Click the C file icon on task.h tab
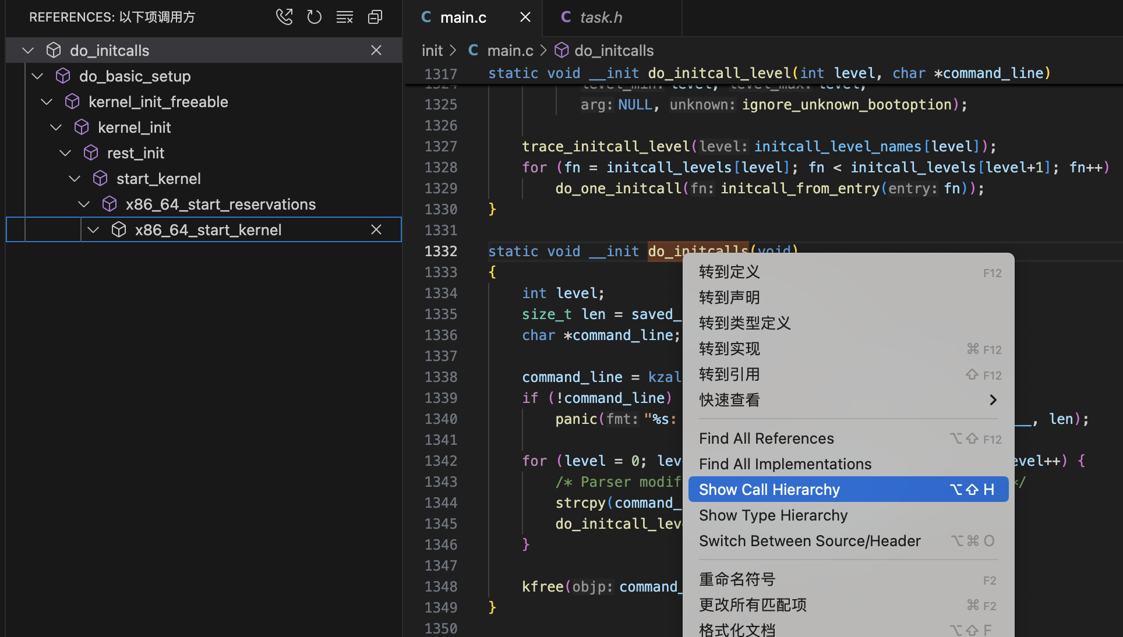 (566, 17)
